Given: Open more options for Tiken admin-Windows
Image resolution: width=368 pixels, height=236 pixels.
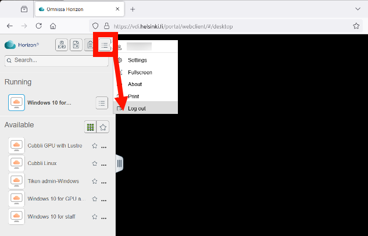Looking at the screenshot, I should click(104, 182).
